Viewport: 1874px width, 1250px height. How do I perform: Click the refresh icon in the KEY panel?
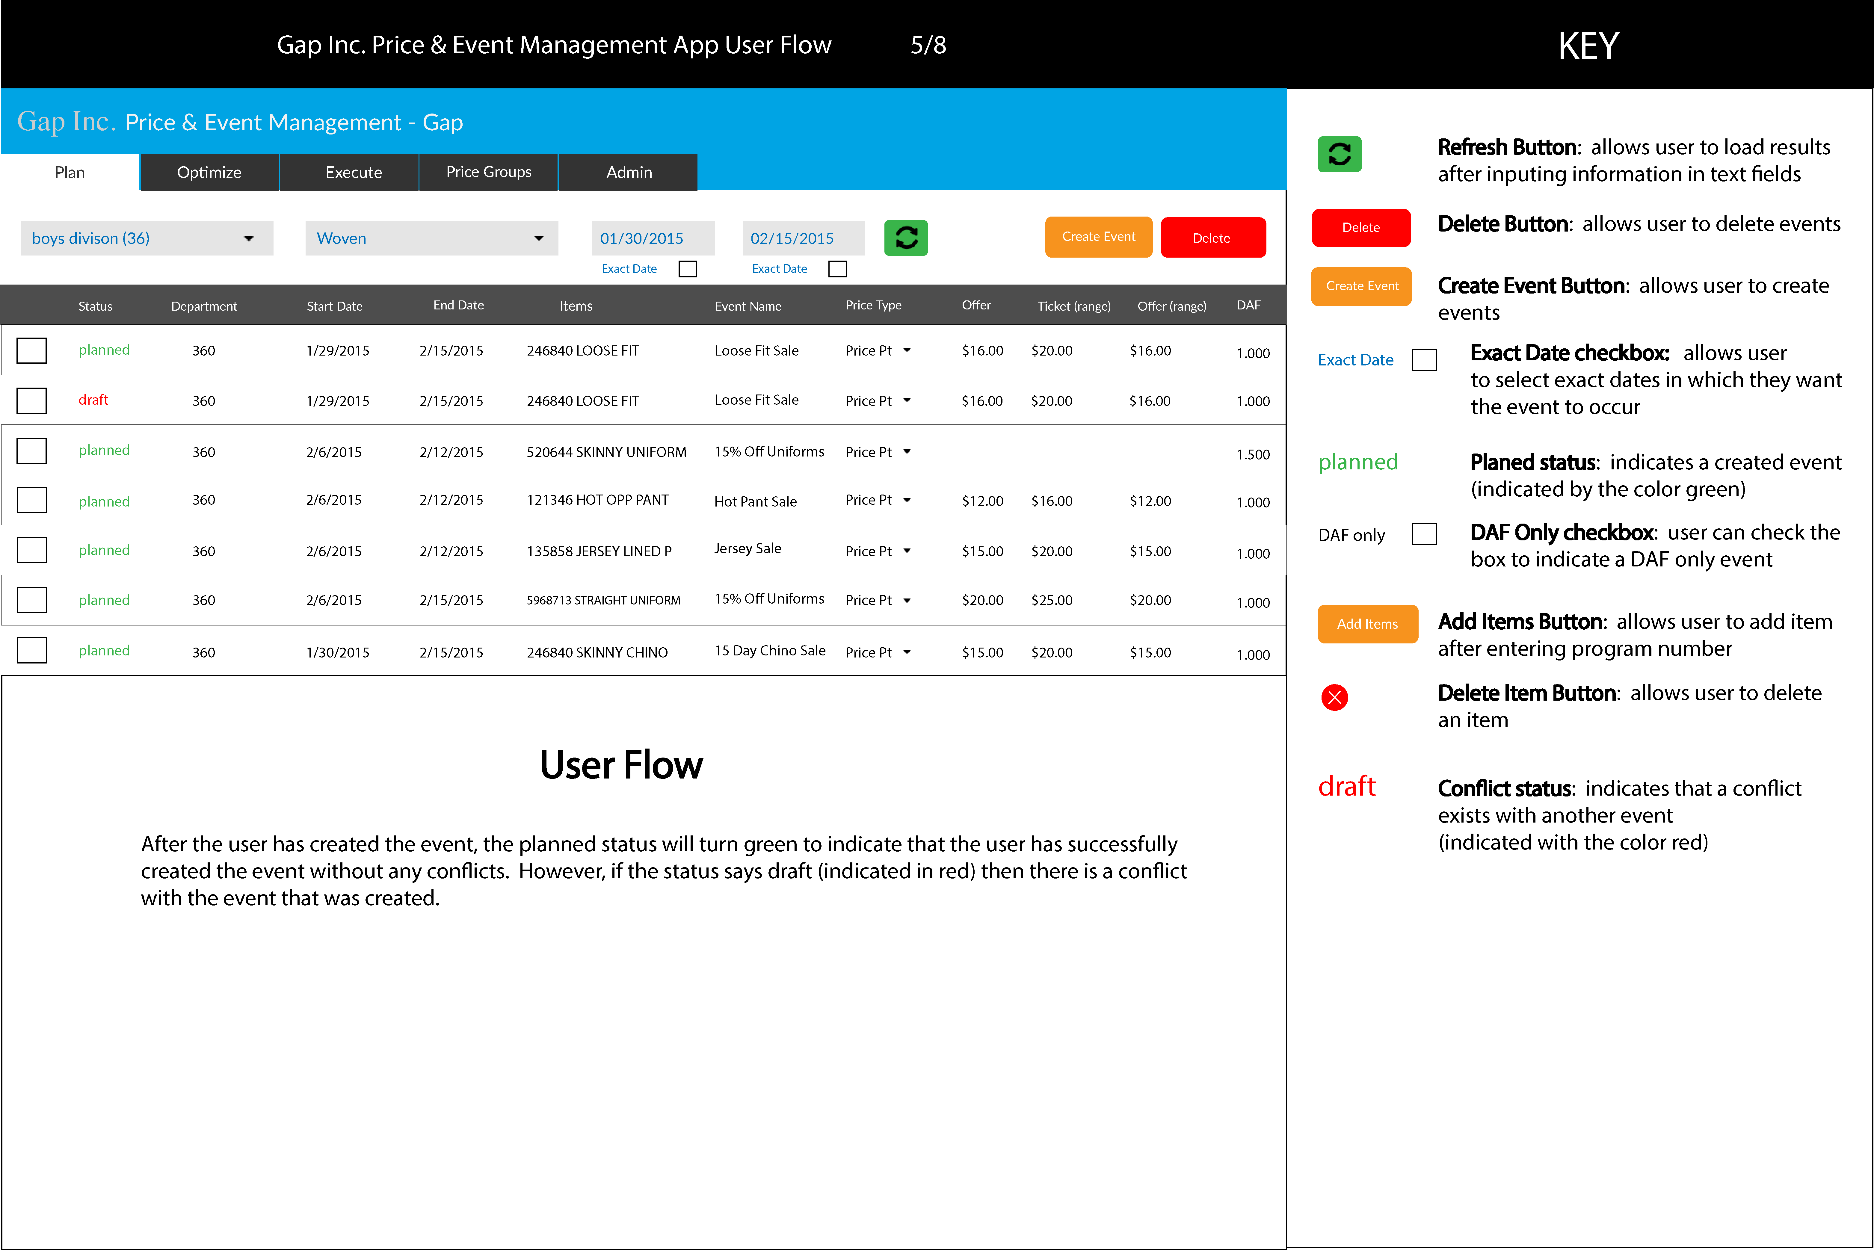tap(1339, 154)
